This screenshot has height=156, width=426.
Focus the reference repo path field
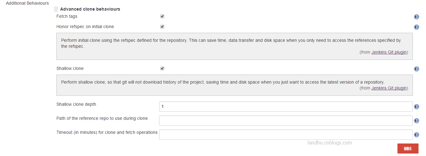286,120
